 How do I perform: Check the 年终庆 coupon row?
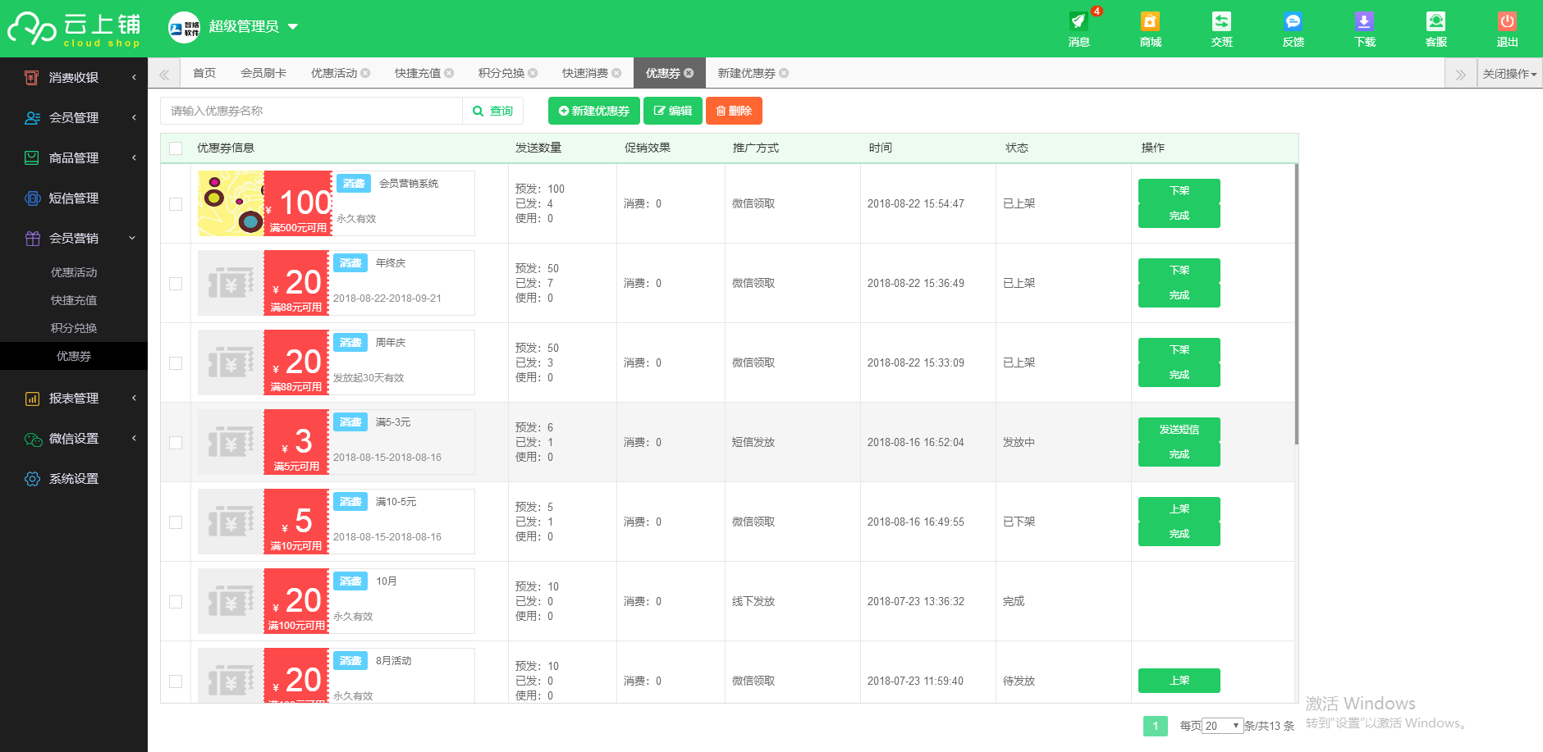tap(176, 284)
